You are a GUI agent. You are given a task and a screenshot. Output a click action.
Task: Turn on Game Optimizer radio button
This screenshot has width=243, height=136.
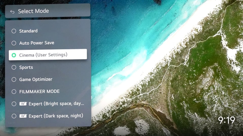(14, 79)
